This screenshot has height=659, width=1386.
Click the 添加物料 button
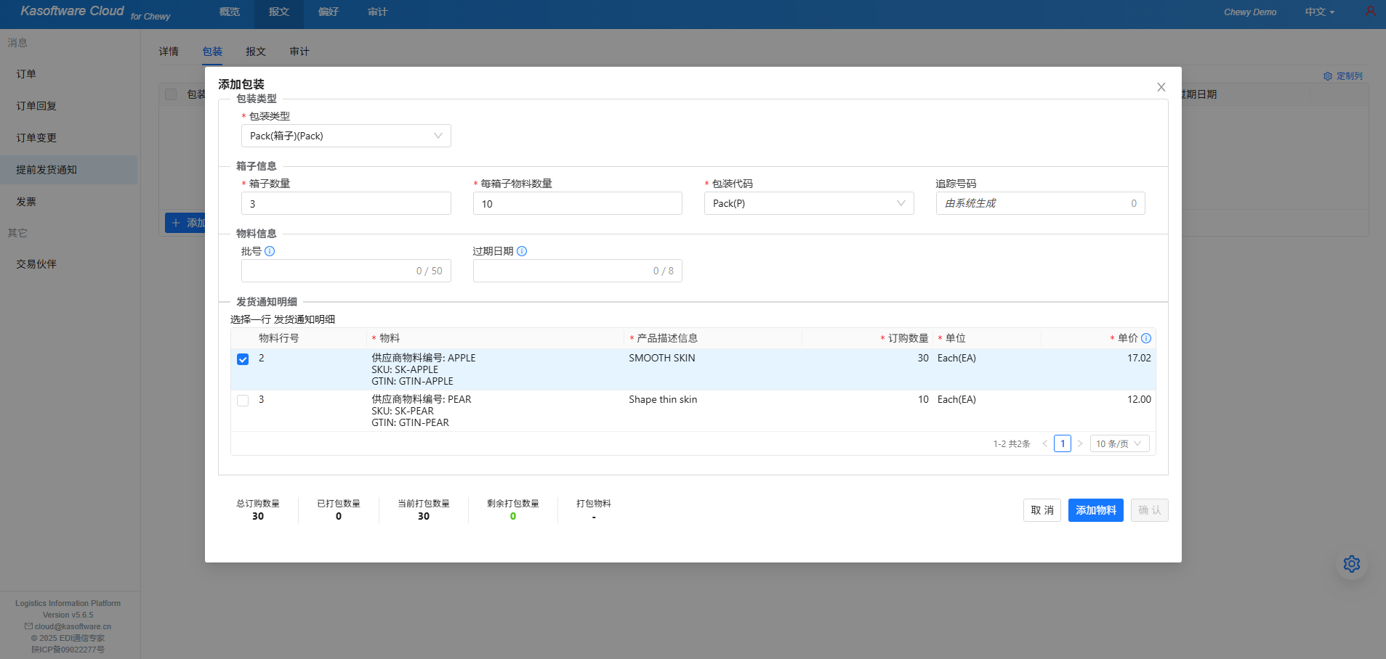(x=1095, y=510)
